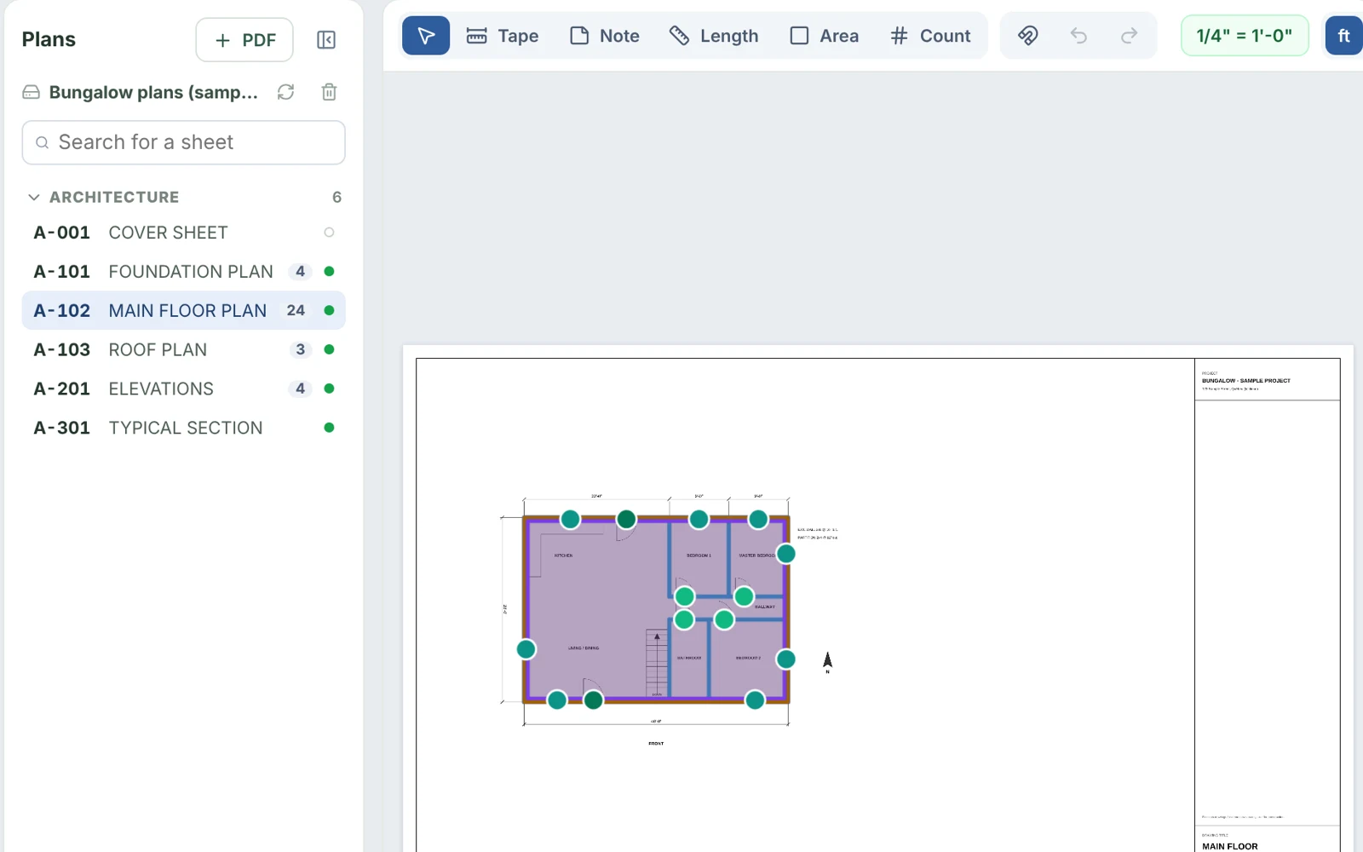Click the green status dot for ELEVATIONS
Image resolution: width=1363 pixels, height=852 pixels.
click(x=329, y=389)
